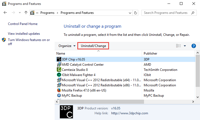Click the Mozilla publisher cell
Image resolution: width=200 pixels, height=120 pixels.
point(149,90)
